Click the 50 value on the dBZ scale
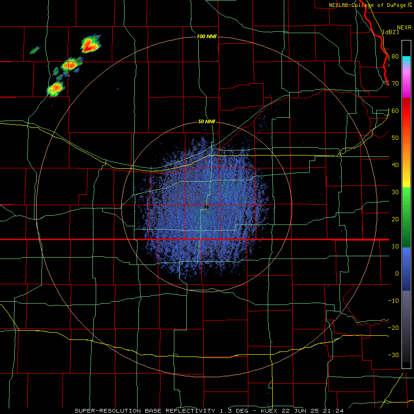Viewport: 414px width, 414px height. (395, 138)
